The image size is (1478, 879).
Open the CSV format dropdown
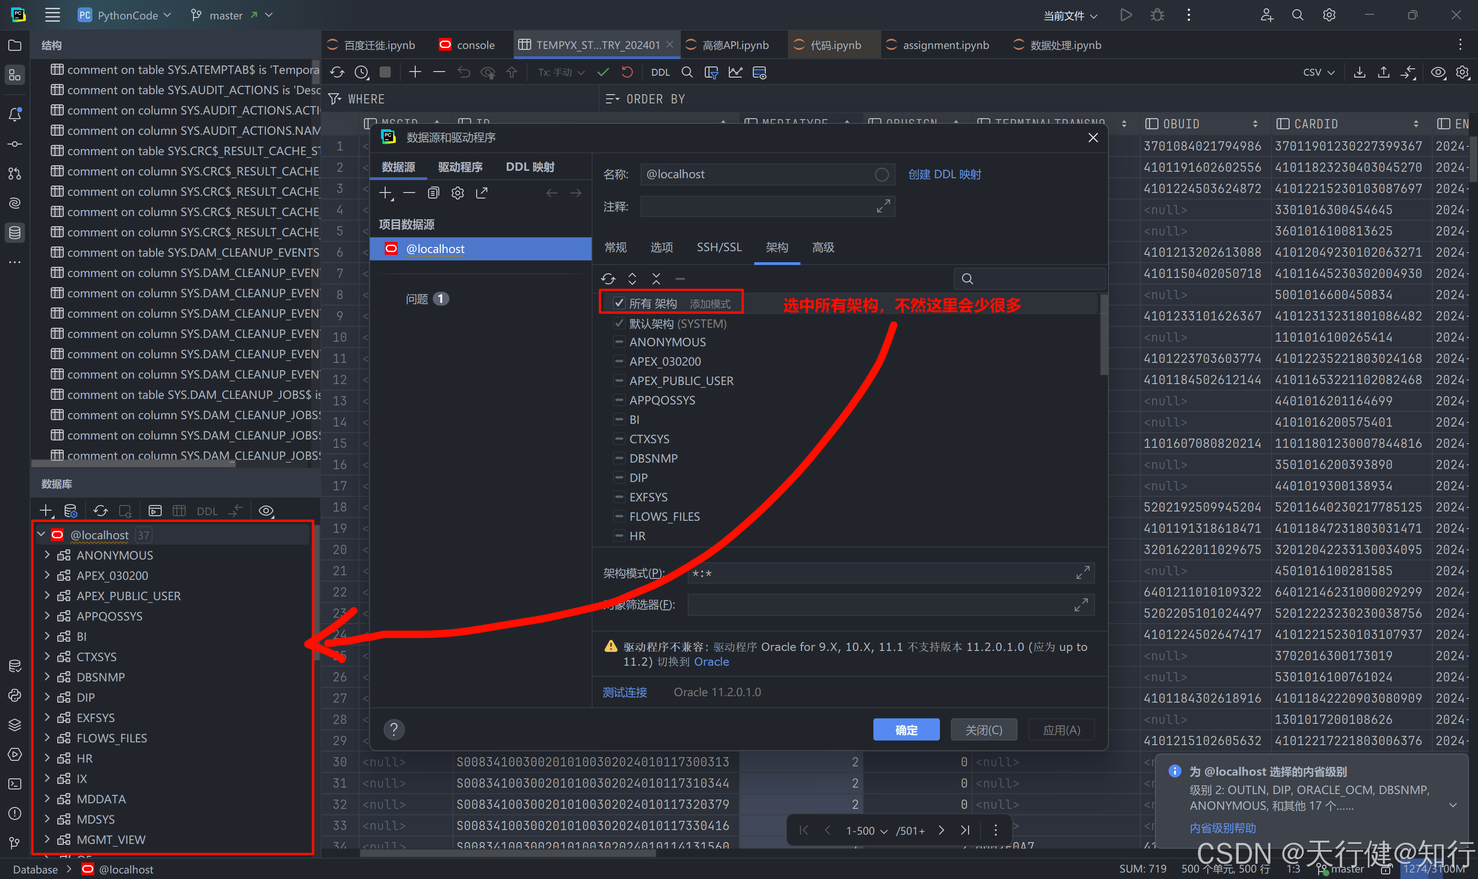coord(1318,72)
